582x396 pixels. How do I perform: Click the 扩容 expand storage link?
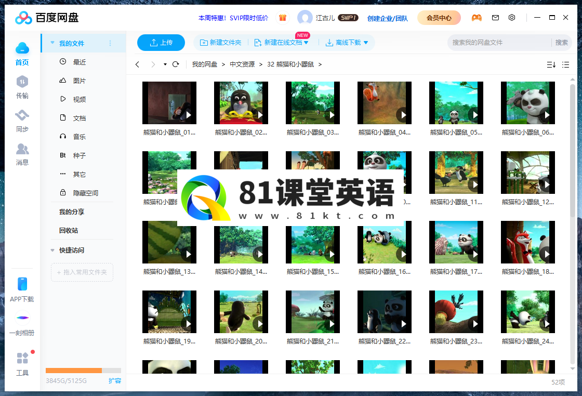[x=115, y=380]
